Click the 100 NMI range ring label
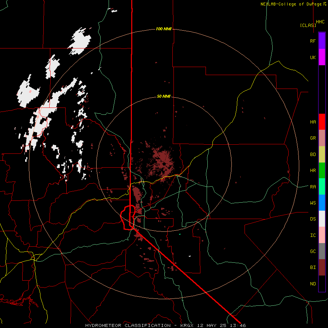328x328 pixels. pyautogui.click(x=164, y=29)
